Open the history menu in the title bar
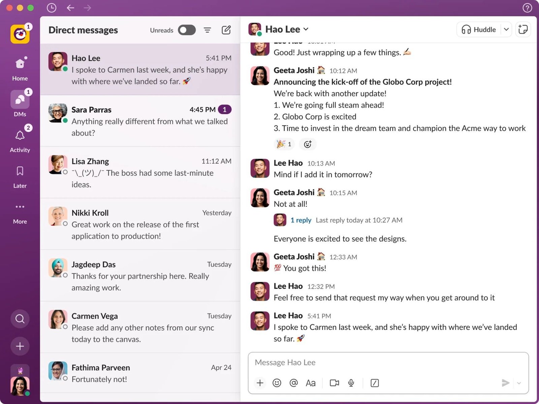 tap(52, 8)
